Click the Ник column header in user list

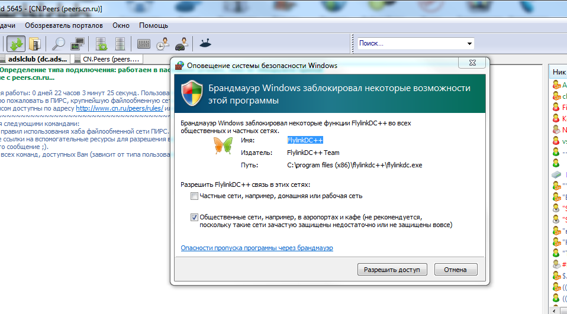559,72
